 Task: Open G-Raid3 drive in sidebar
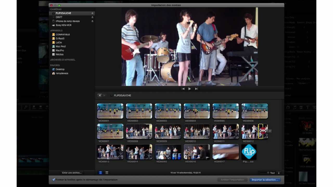pos(60,38)
